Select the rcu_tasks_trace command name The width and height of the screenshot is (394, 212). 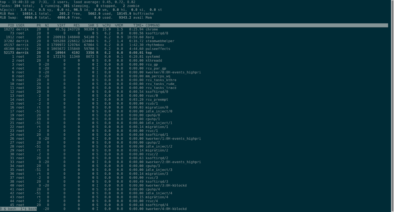pyautogui.click(x=161, y=88)
